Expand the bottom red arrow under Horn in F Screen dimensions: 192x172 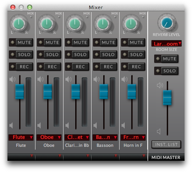point(144,156)
